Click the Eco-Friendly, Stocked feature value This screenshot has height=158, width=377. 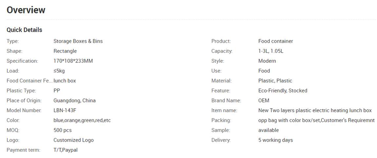(x=283, y=91)
